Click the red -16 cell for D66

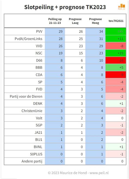pos(116,60)
